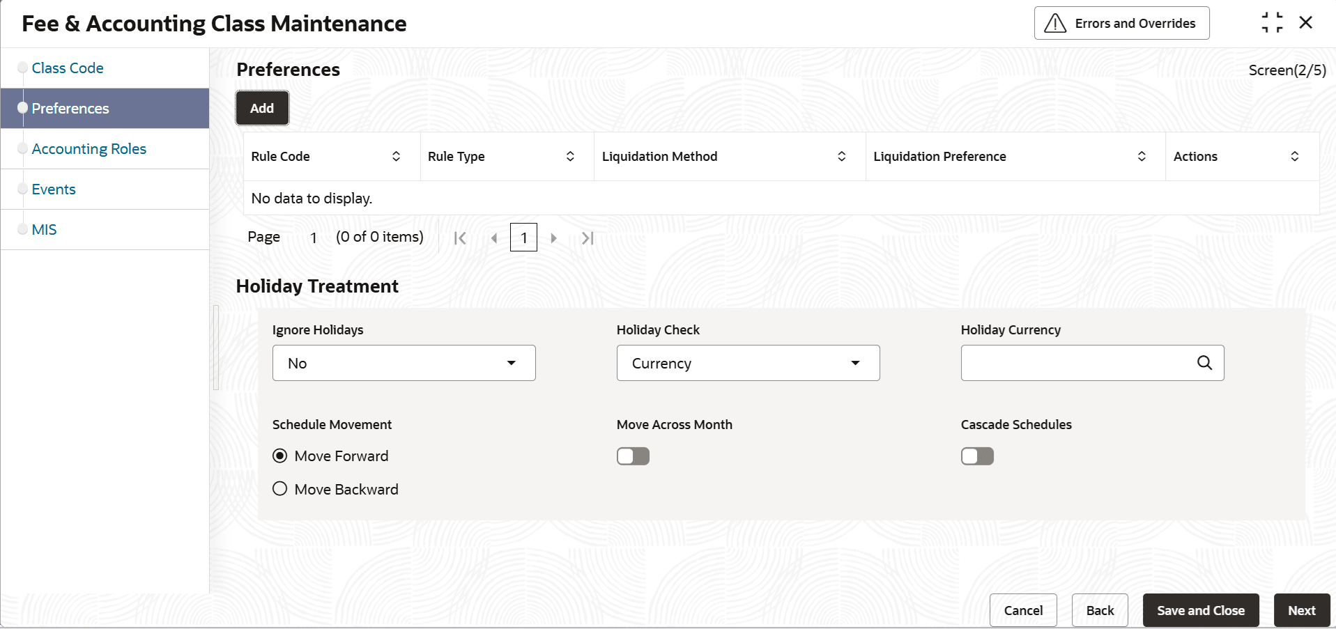Image resolution: width=1336 pixels, height=629 pixels.
Task: Select the Move Backward radio option
Action: [280, 489]
